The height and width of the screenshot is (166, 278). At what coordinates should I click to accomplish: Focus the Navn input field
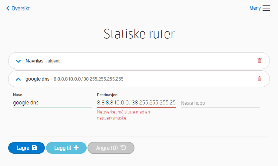click(x=52, y=103)
